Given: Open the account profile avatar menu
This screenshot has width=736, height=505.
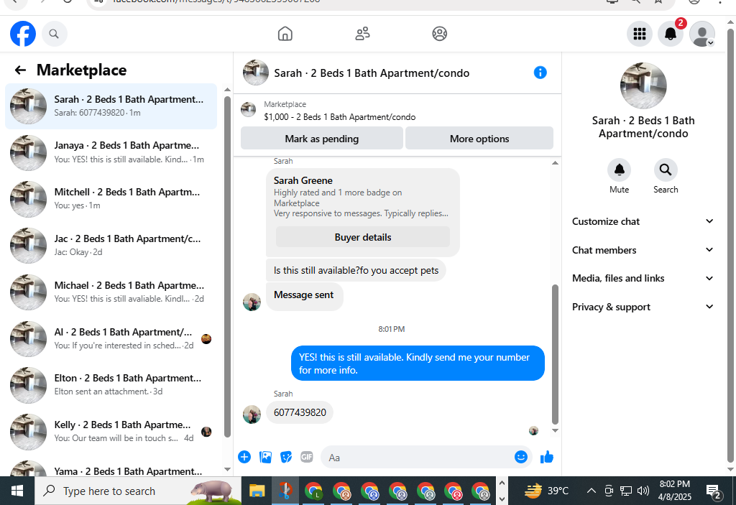Looking at the screenshot, I should coord(701,34).
